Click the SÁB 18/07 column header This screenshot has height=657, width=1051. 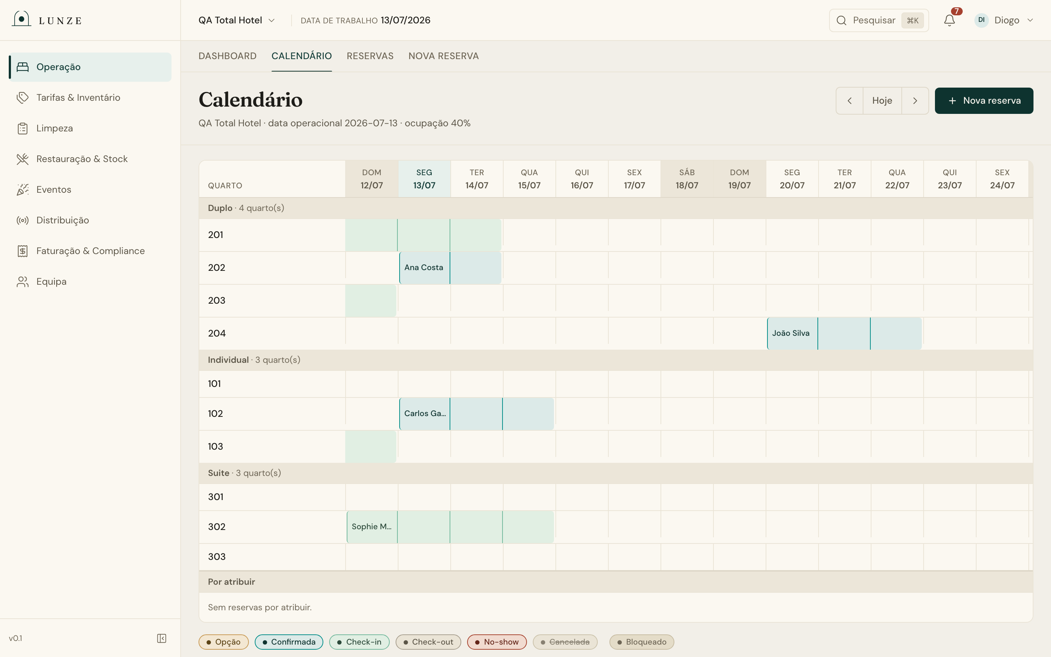[687, 179]
